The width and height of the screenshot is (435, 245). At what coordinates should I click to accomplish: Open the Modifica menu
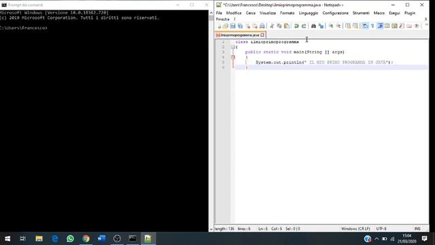pos(234,13)
